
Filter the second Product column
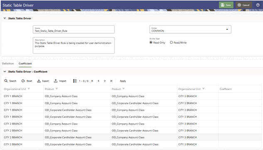[123, 89]
